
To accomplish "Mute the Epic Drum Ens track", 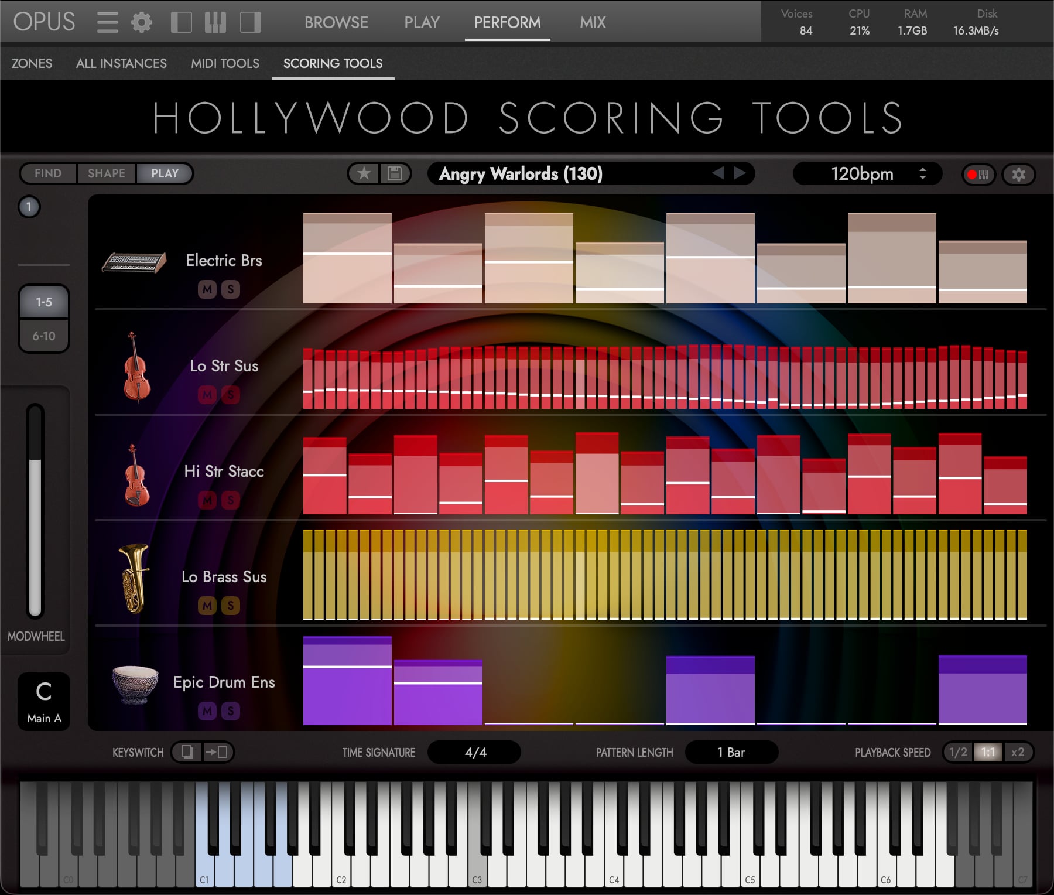I will click(x=207, y=711).
